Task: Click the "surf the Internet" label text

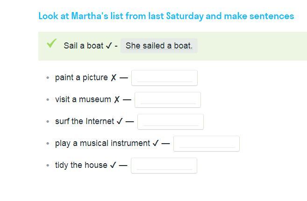Action: tap(85, 121)
